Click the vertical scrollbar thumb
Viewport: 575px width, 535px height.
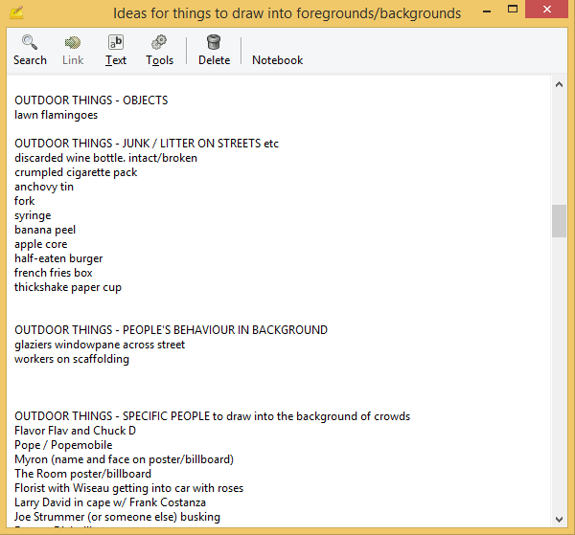tap(559, 220)
